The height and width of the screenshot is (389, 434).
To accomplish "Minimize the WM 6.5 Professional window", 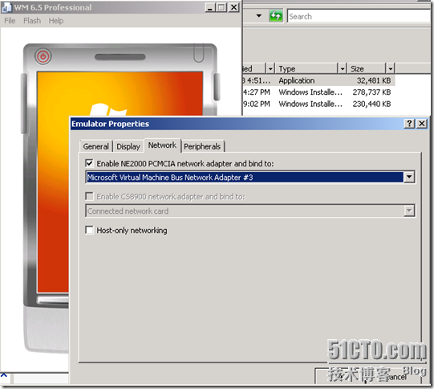I will [x=210, y=7].
